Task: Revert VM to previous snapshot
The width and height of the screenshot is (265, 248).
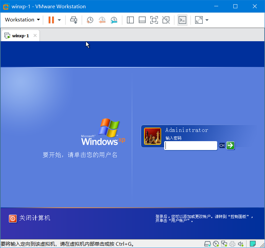Action: [102, 20]
